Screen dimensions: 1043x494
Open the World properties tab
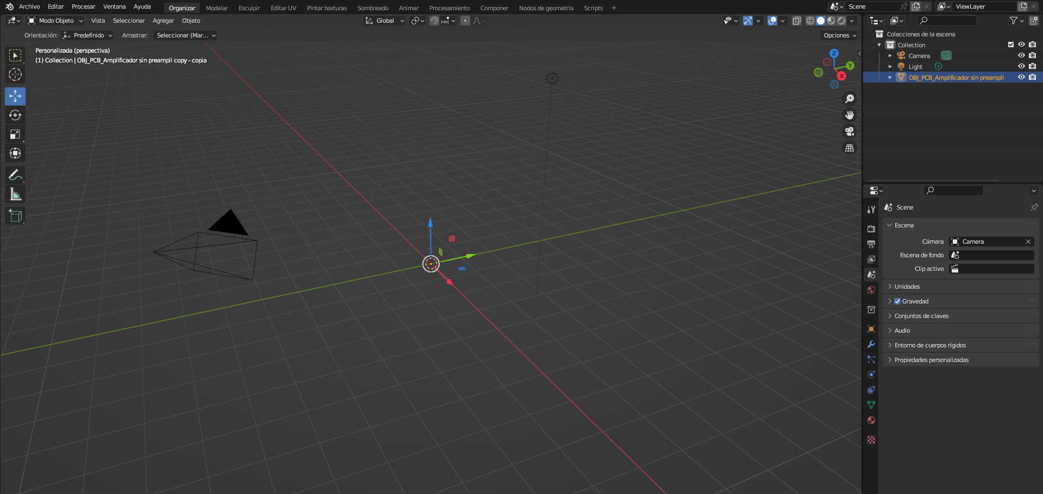[x=871, y=290]
